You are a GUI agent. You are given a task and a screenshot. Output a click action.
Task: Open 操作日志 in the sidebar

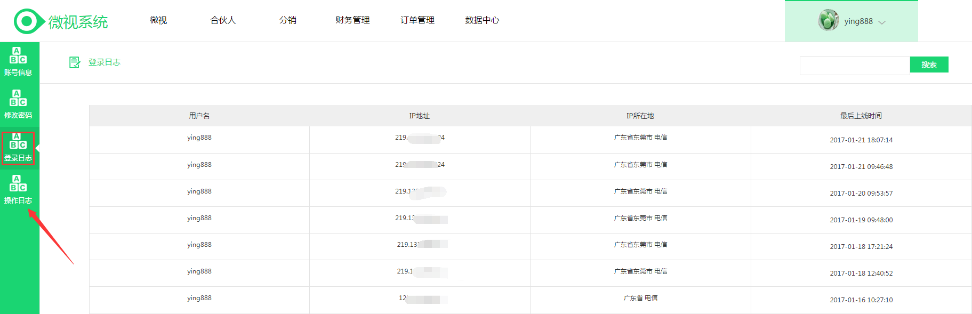[x=19, y=190]
